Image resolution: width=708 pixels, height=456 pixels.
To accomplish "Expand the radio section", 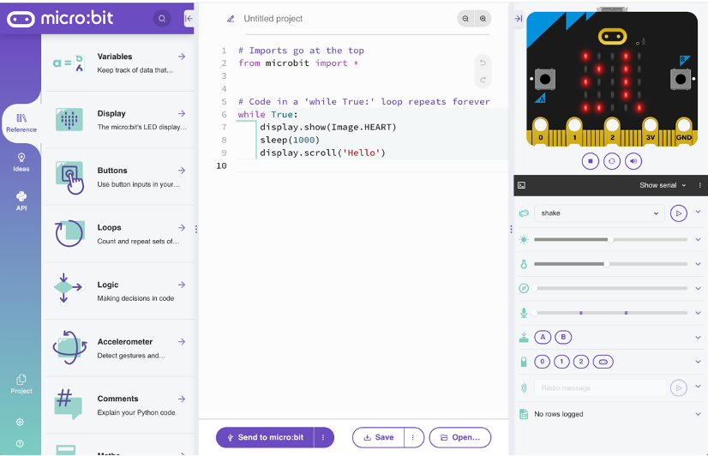I will [x=698, y=387].
